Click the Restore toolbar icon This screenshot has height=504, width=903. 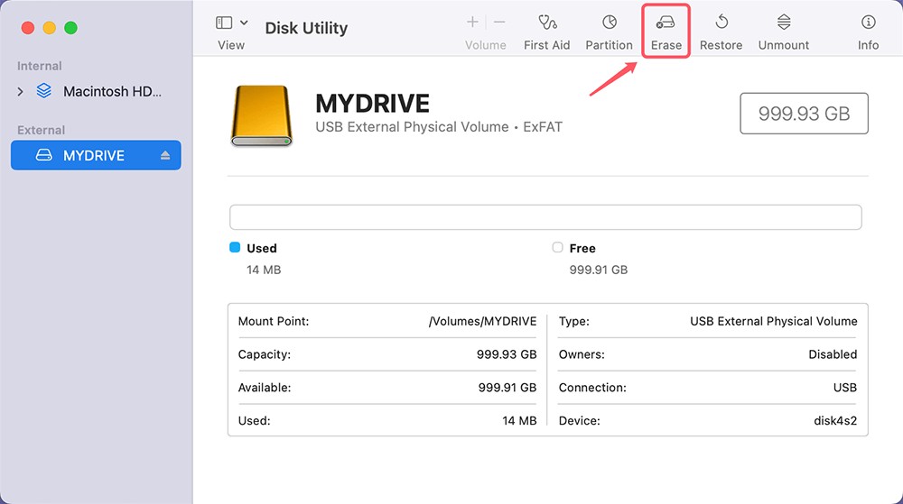click(721, 23)
